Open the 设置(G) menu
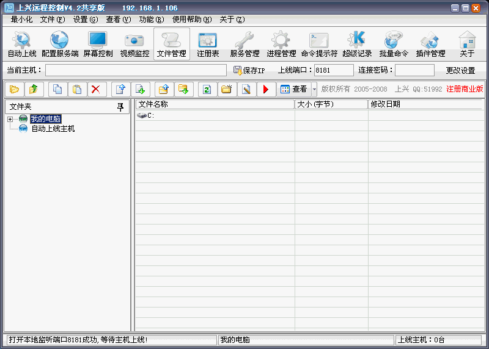Viewport: 489px width, 349px height. tap(85, 20)
